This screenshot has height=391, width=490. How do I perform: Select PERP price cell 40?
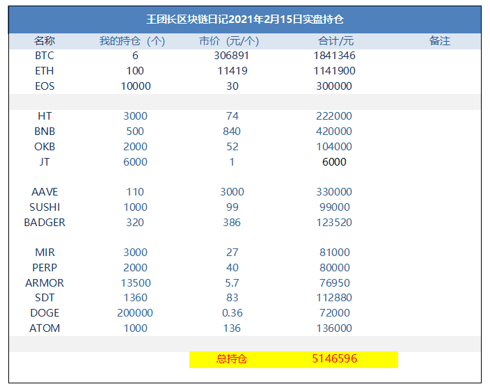(x=232, y=268)
